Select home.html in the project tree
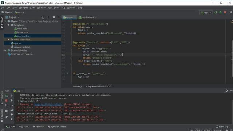 point(23,32)
